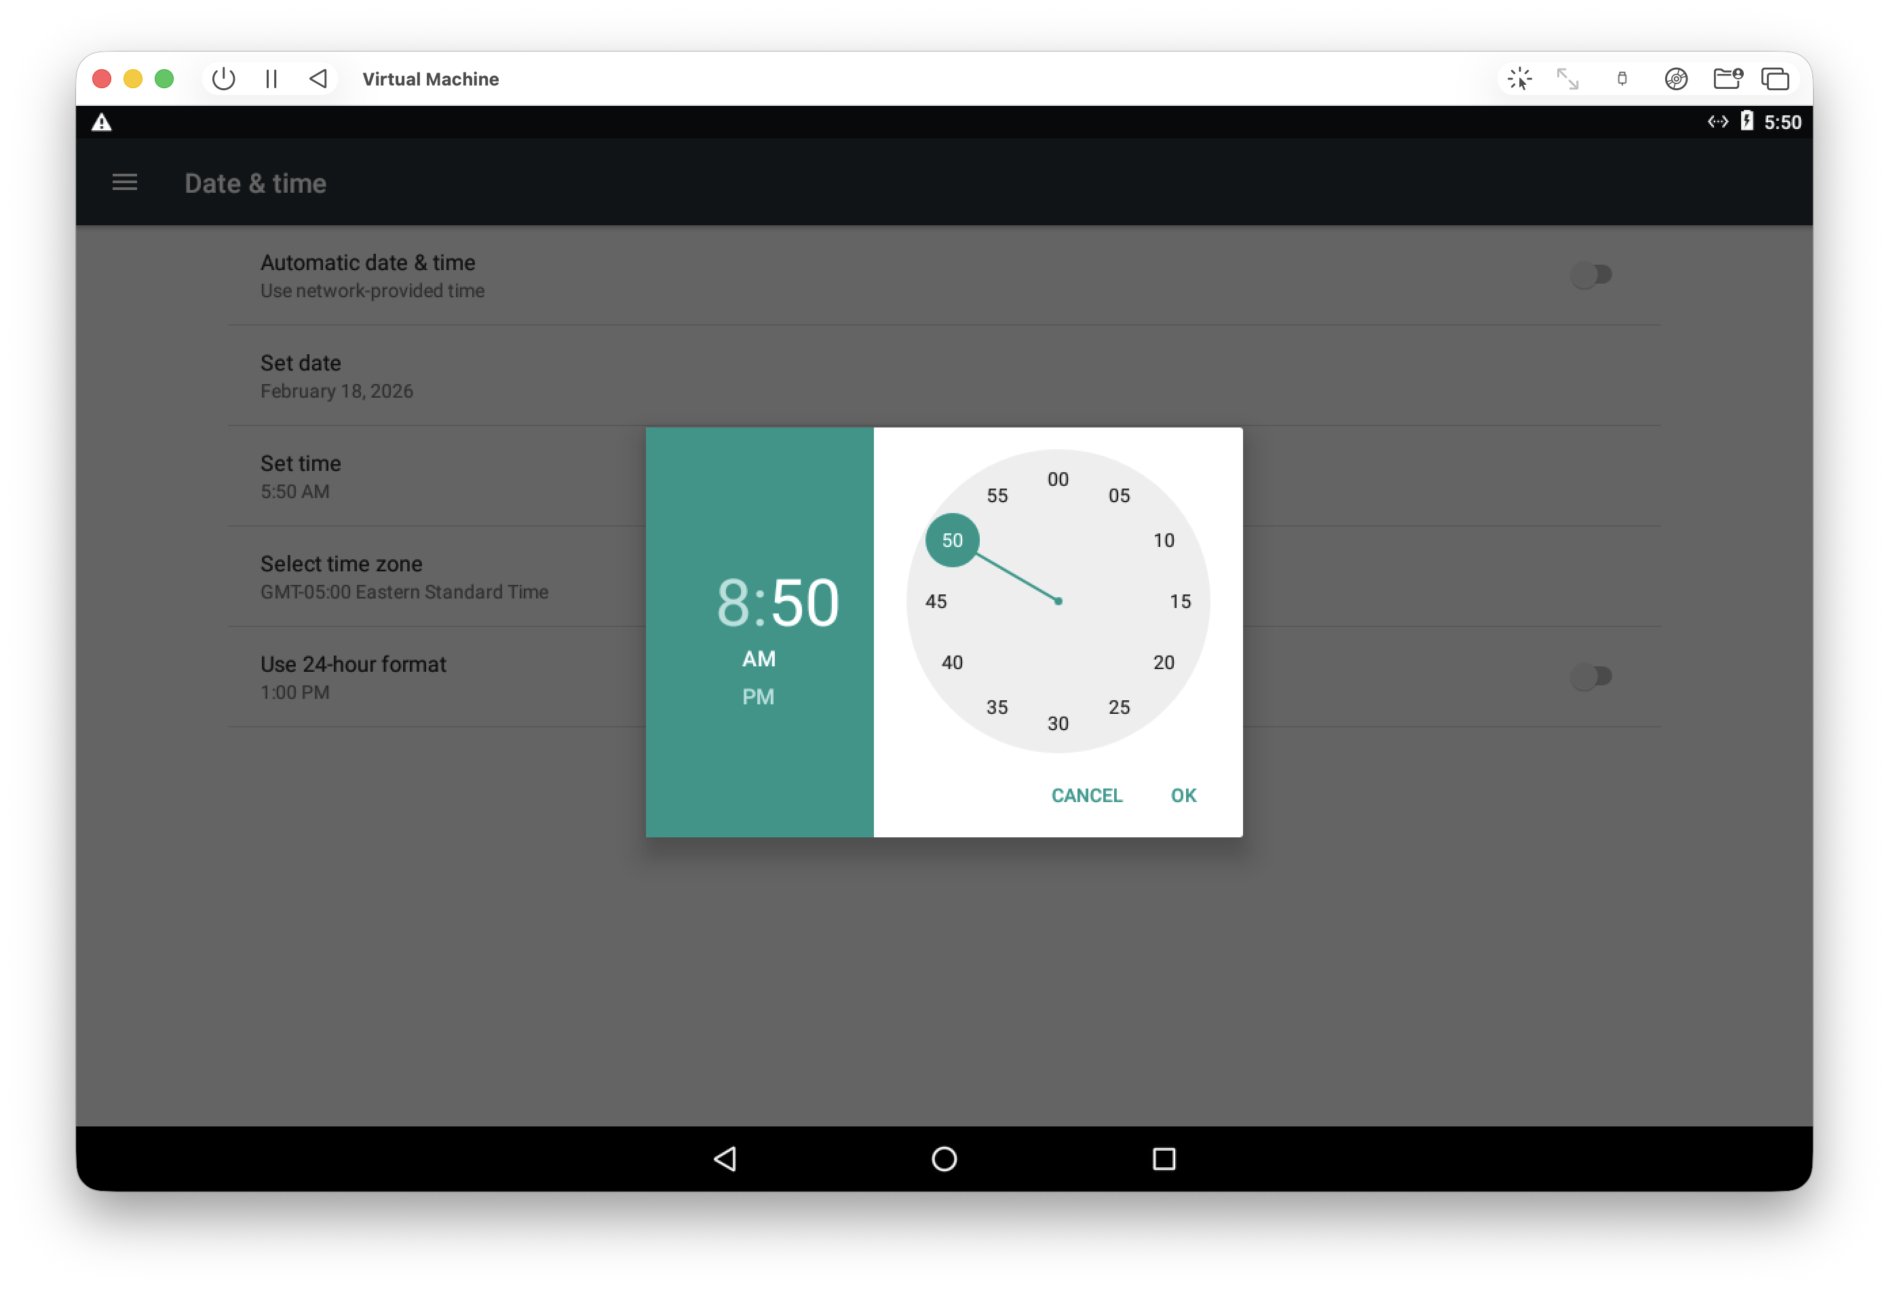
Task: Click the left-pointing triangle in VM toolbar
Action: click(x=319, y=79)
